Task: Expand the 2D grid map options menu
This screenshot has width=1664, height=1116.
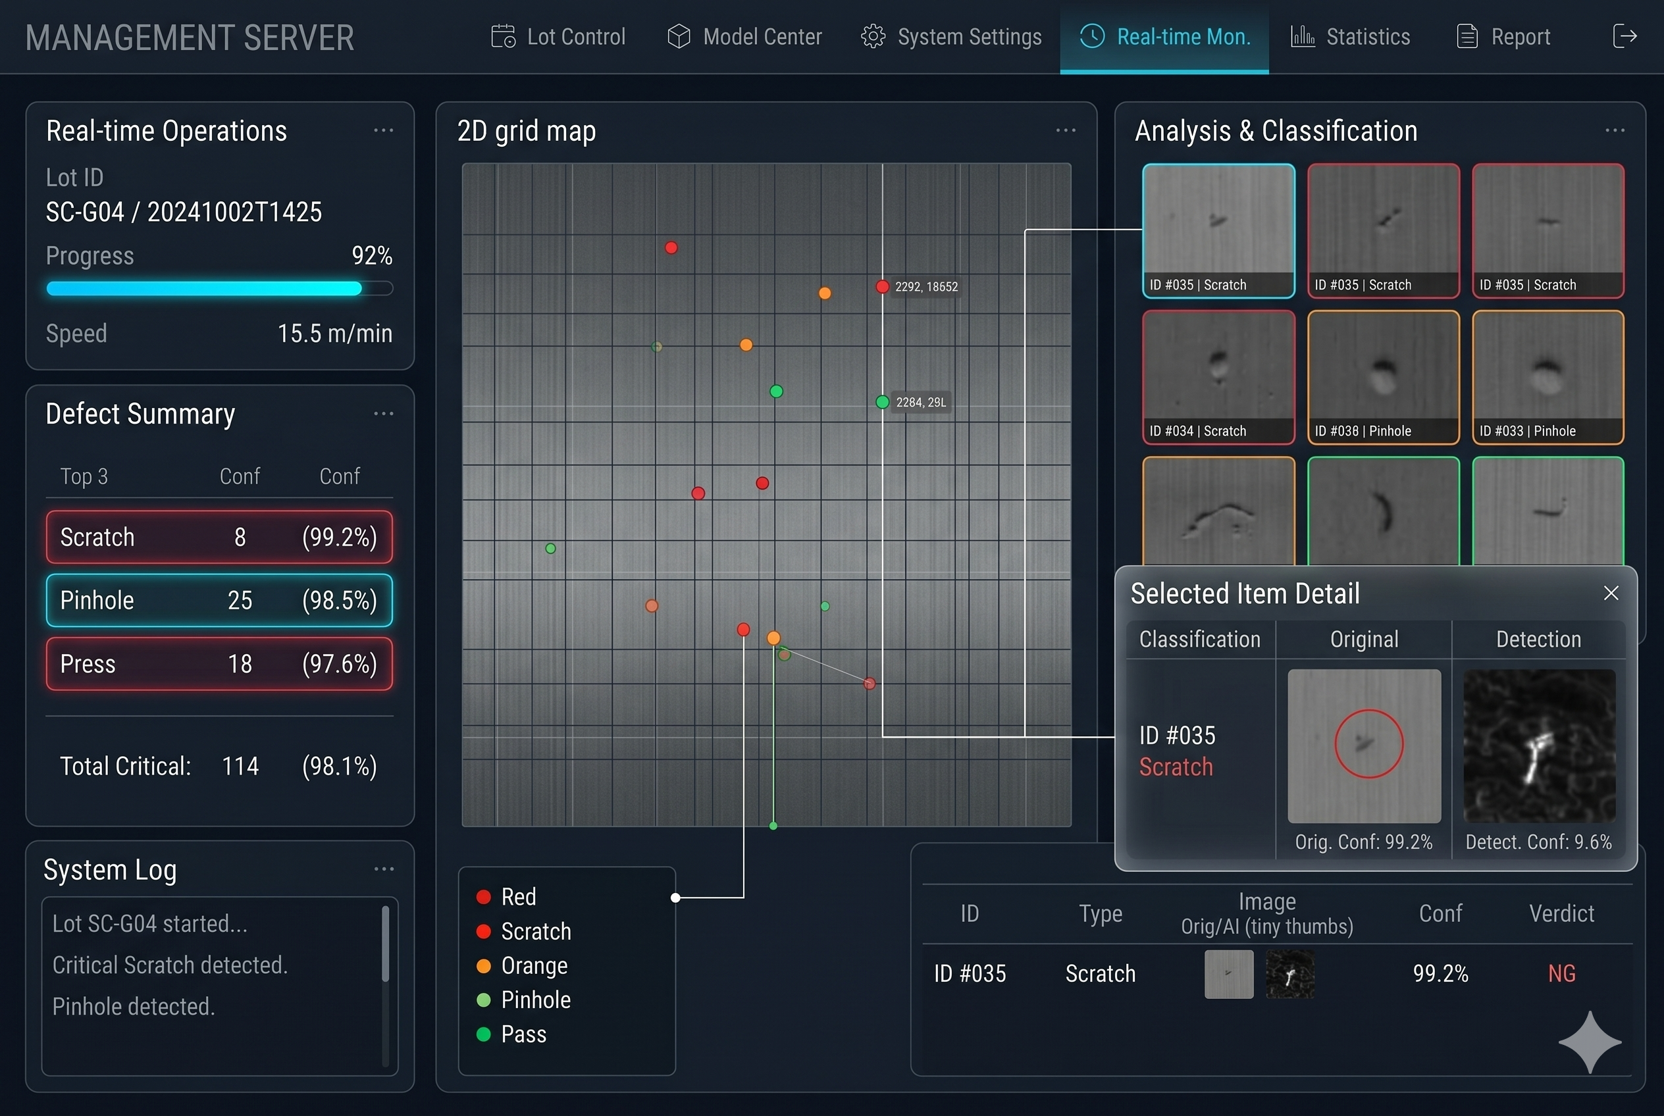Action: tap(1065, 130)
